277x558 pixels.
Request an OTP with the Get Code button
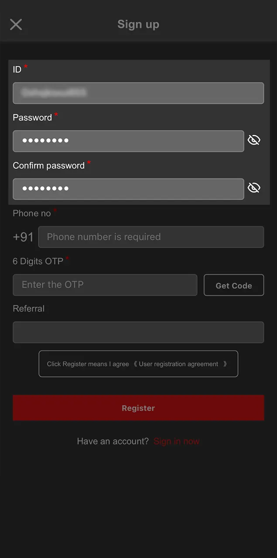(234, 285)
